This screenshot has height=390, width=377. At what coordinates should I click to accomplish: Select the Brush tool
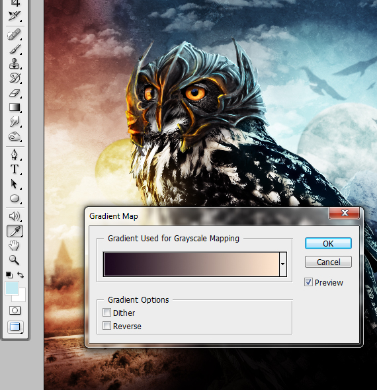click(15, 49)
